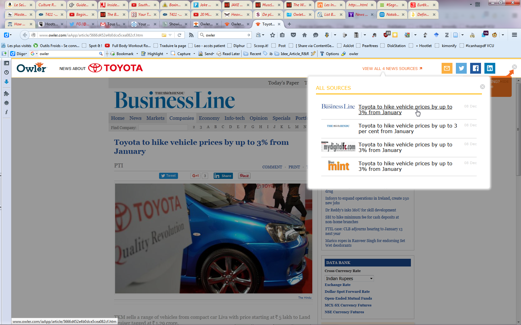Viewport: 521px width, 325px height.
Task: Click Options in Diigo toolbar
Action: [329, 54]
